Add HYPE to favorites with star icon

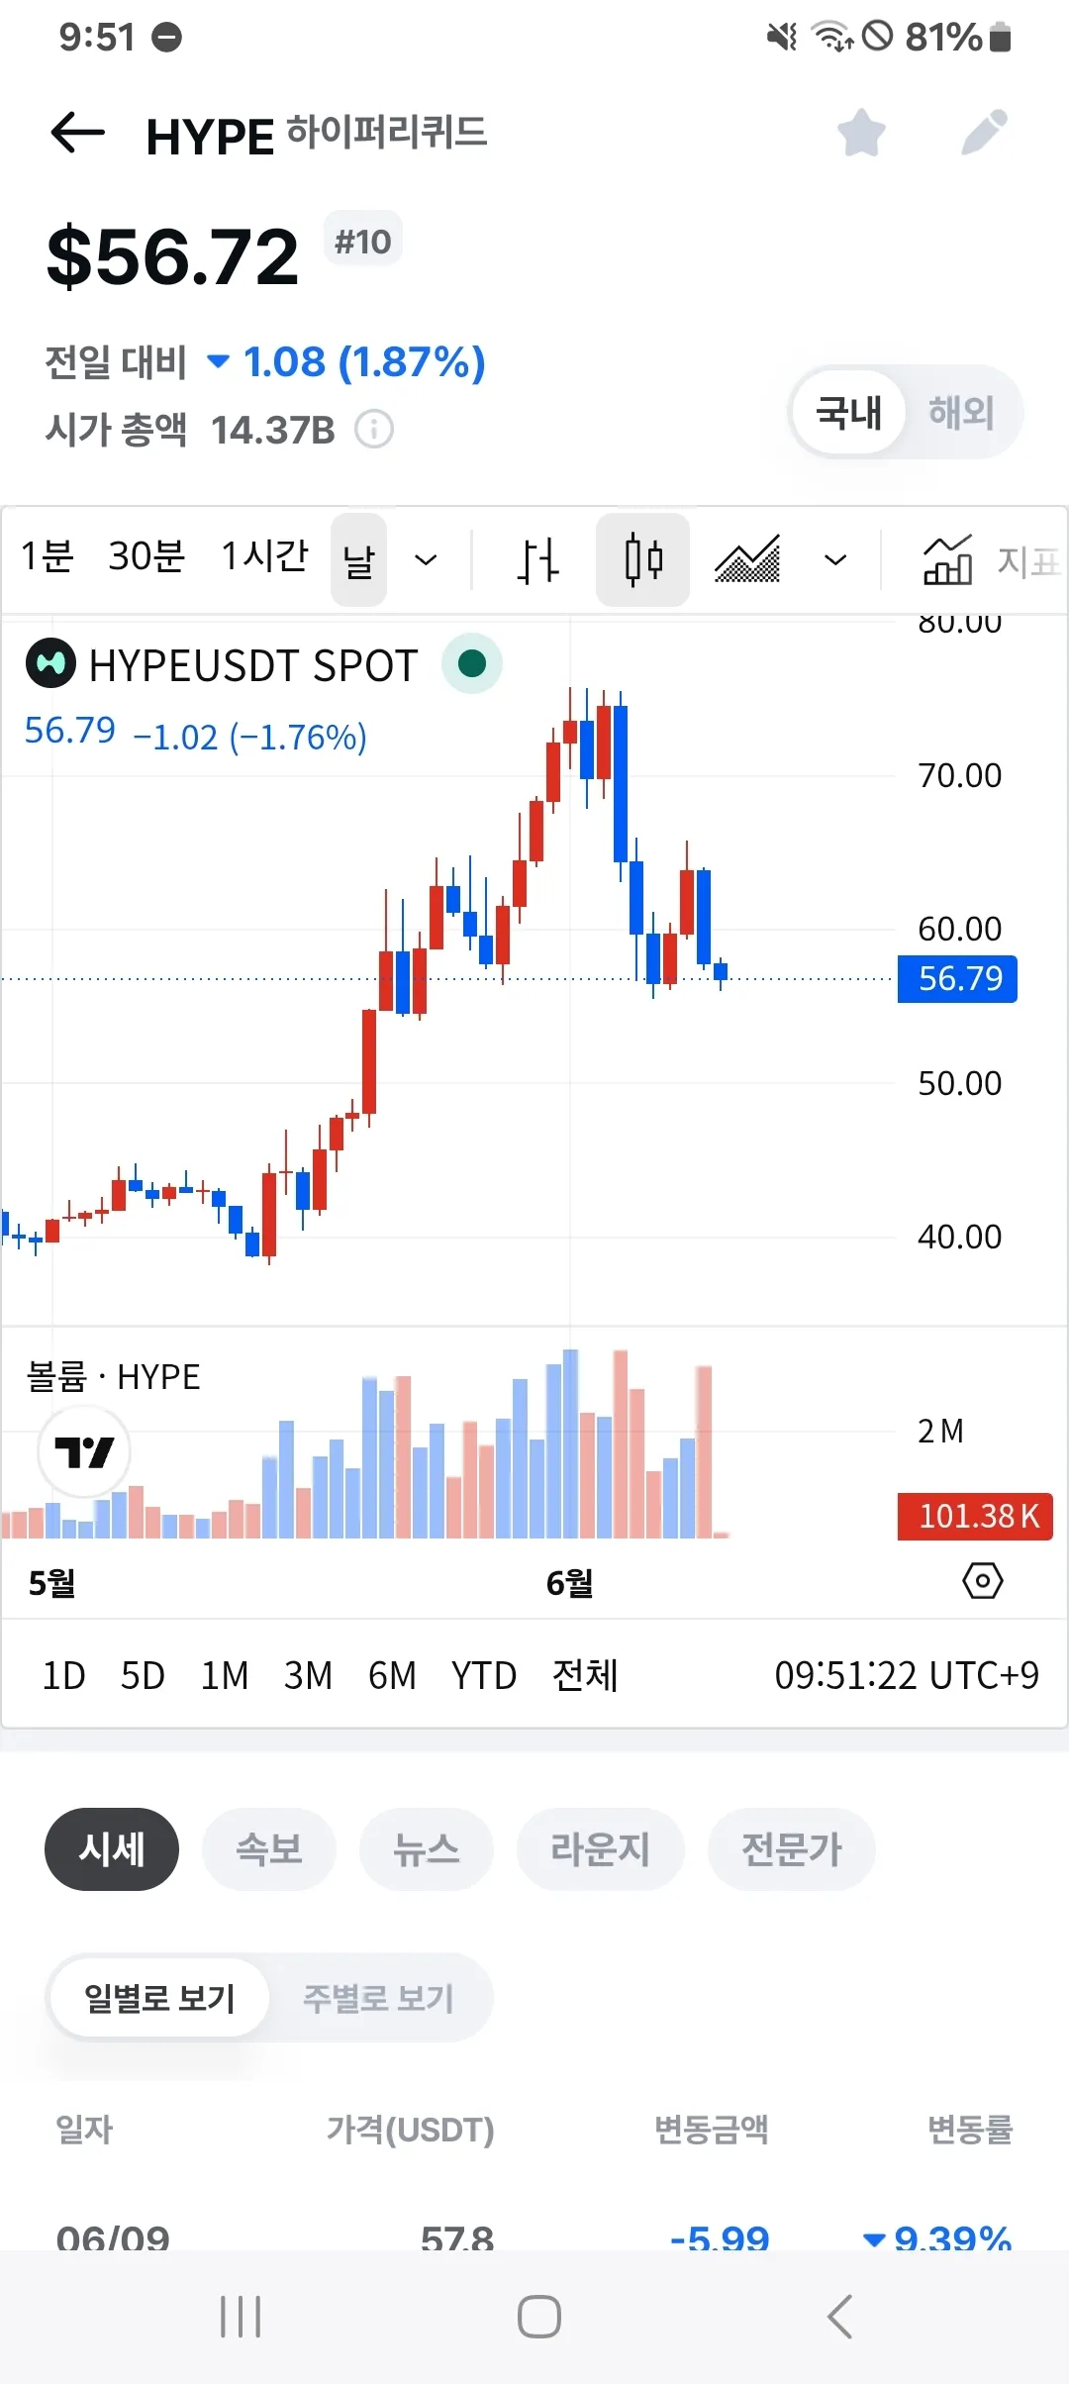(x=861, y=133)
